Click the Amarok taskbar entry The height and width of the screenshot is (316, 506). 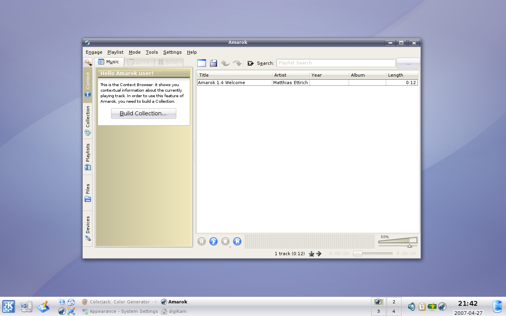tap(174, 302)
